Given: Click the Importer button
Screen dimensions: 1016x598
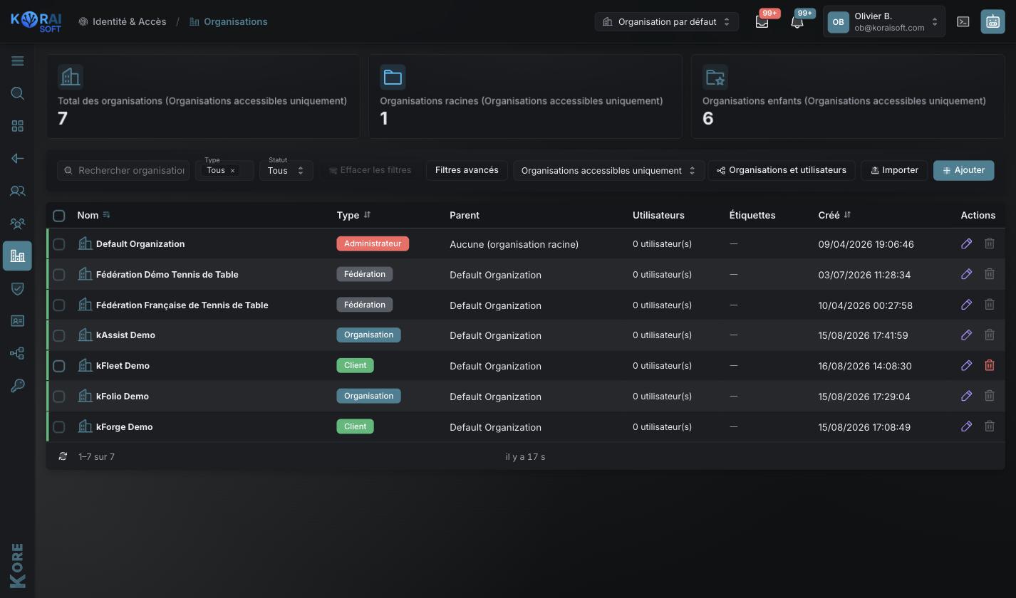Looking at the screenshot, I should pos(894,170).
